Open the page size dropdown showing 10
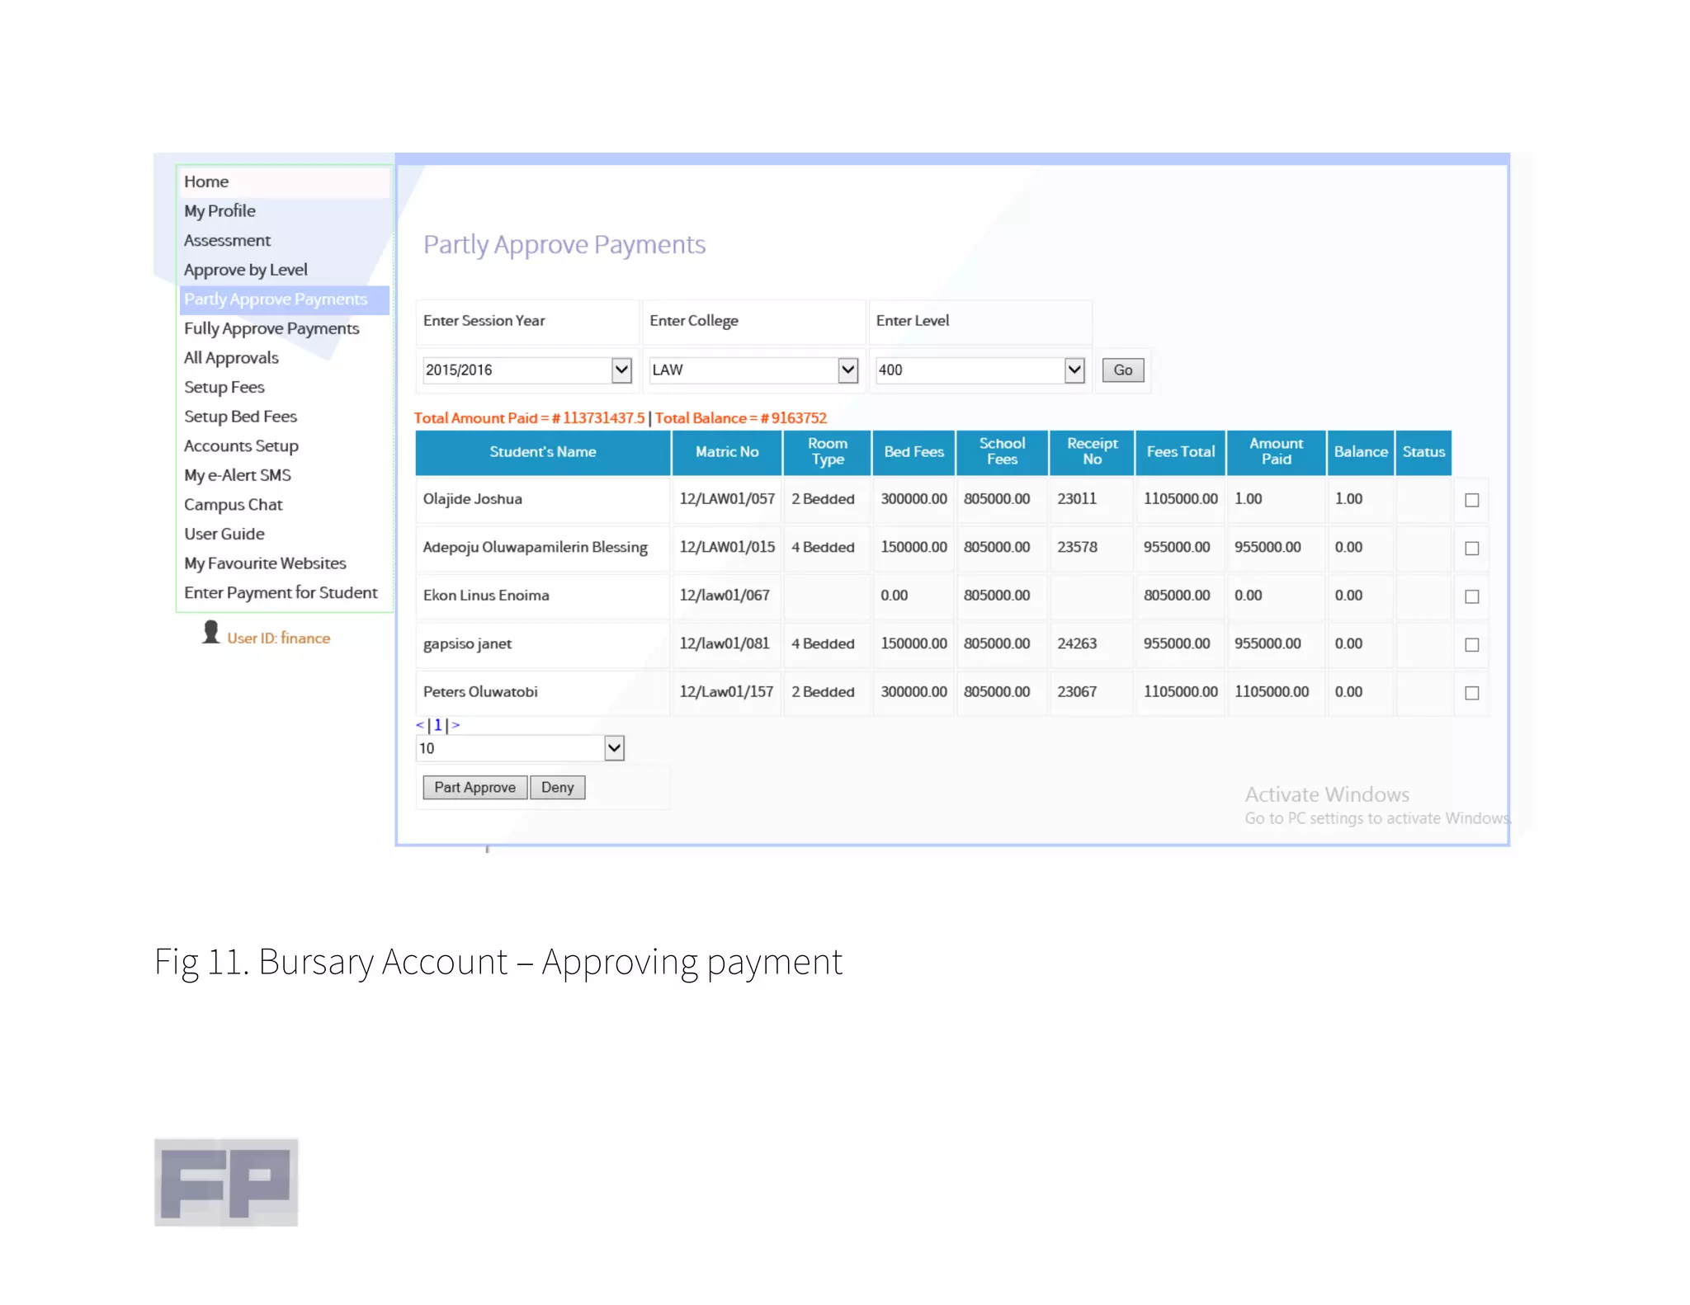 point(614,748)
